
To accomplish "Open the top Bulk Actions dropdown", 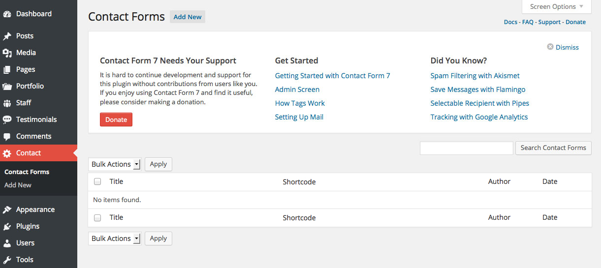I will pyautogui.click(x=115, y=164).
